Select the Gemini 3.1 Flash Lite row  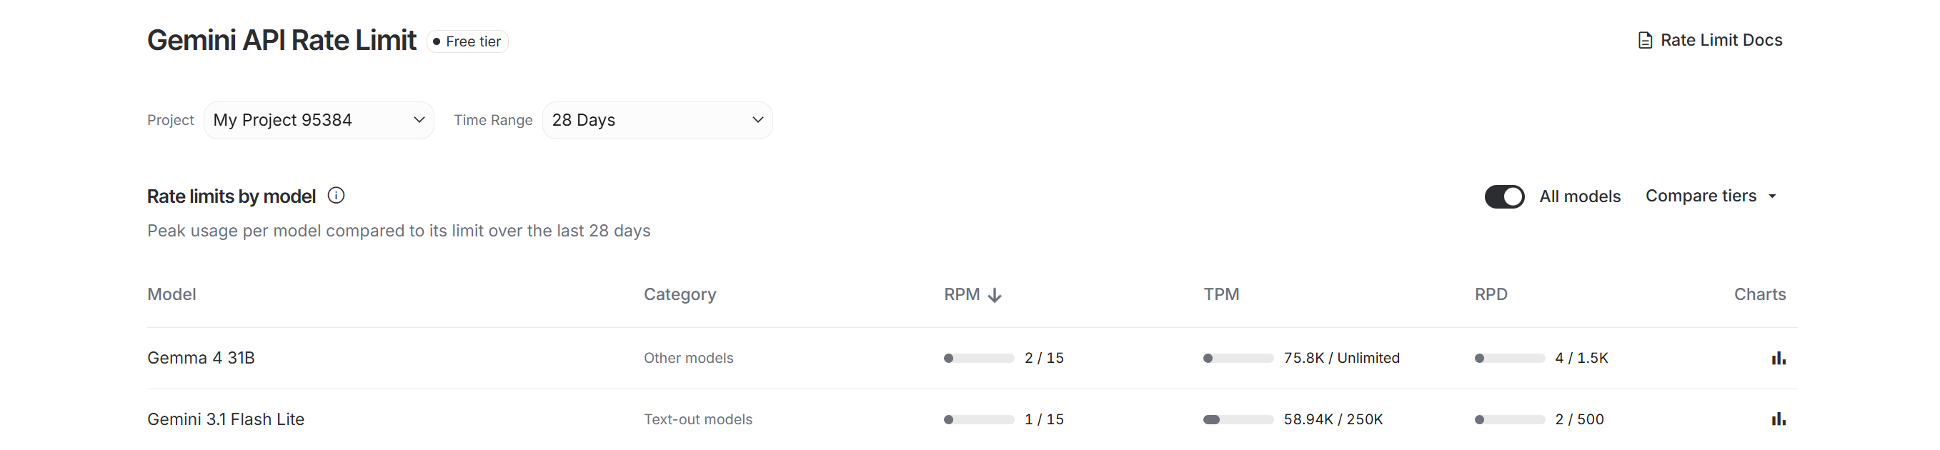click(x=226, y=419)
